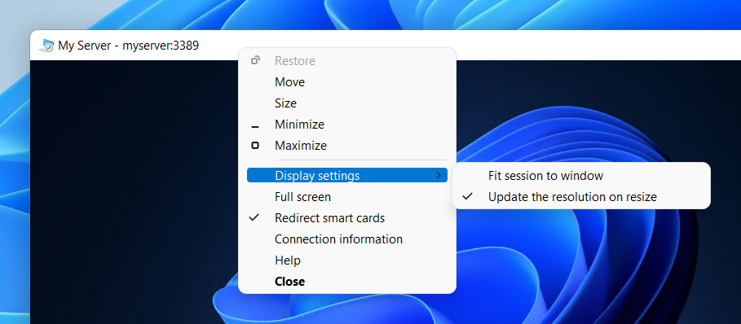Click the My Server - myserver:3389 window title
Viewport: 741px width, 324px height.
pos(128,46)
